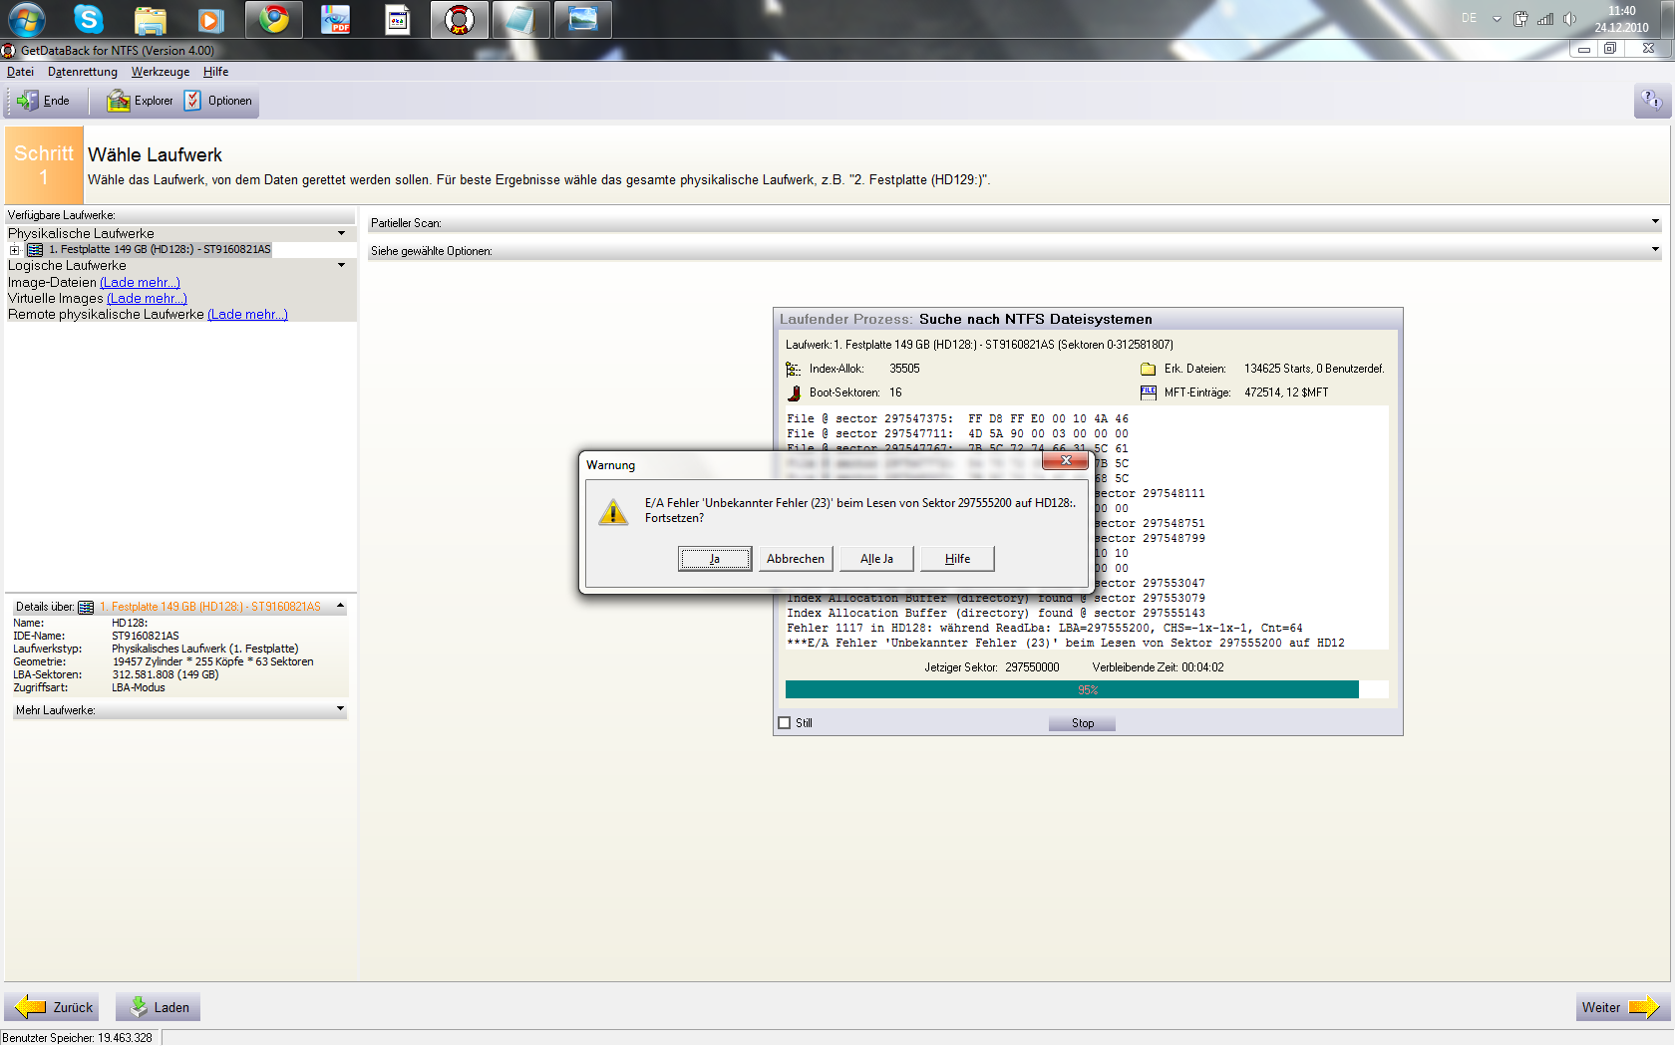Image resolution: width=1675 pixels, height=1046 pixels.
Task: Click the Fehler 1117 log line
Action: [x=1044, y=629]
